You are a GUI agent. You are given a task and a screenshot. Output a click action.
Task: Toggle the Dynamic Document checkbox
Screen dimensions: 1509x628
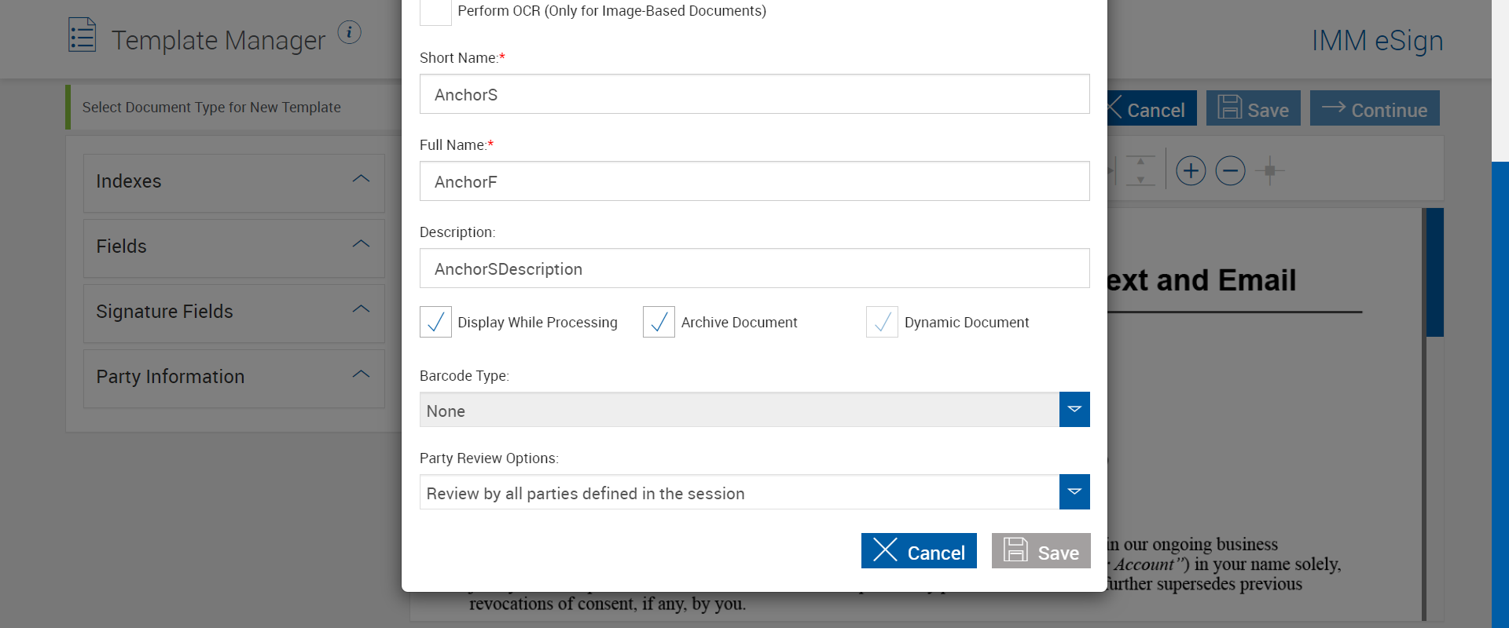(882, 322)
